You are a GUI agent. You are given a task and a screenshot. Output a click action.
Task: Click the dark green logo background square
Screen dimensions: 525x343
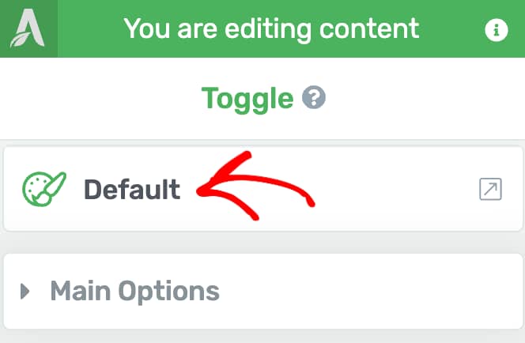click(x=28, y=28)
